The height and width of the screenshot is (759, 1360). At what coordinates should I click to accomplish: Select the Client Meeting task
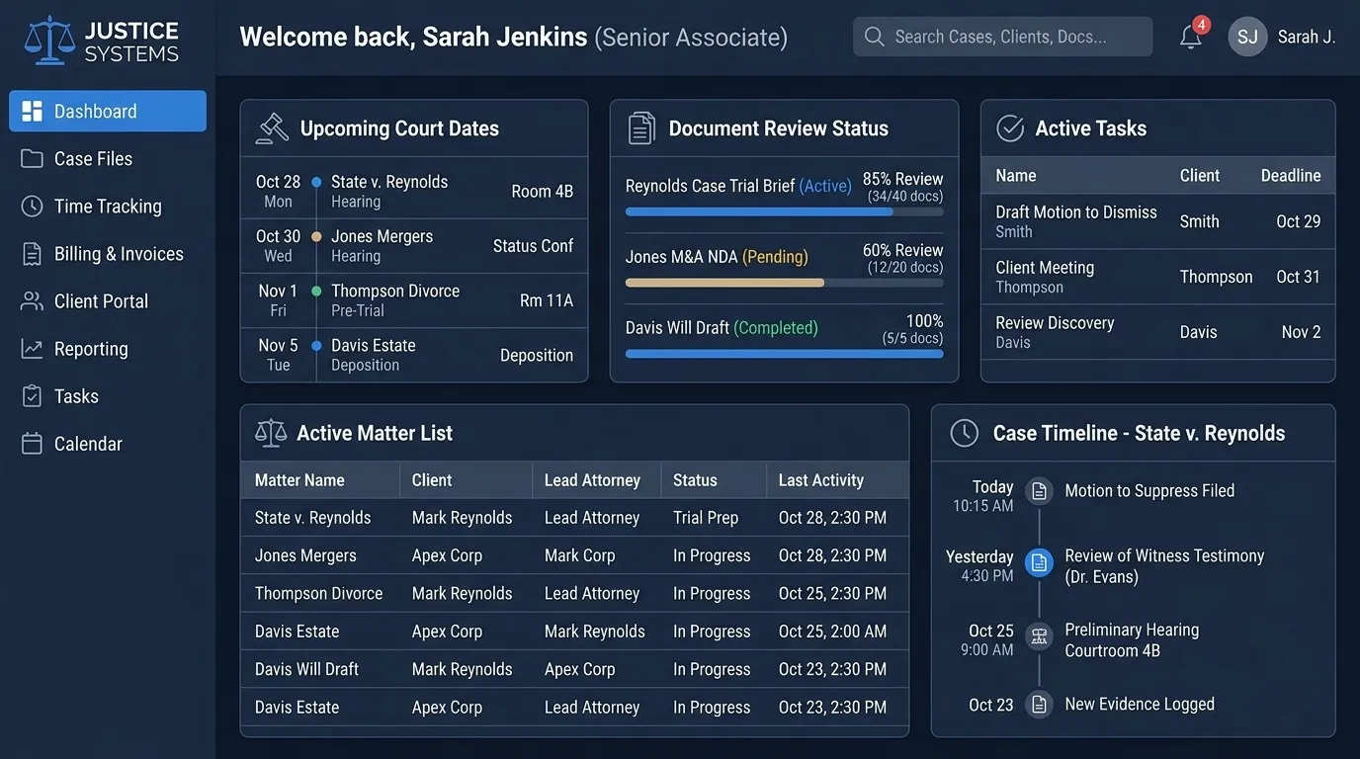coord(1157,277)
